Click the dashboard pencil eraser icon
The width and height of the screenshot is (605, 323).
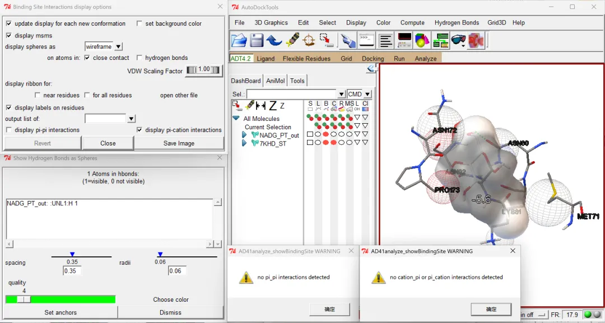point(250,105)
